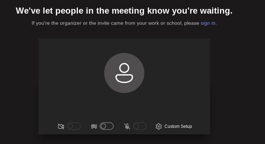Switch on the microphone toggle
The image size is (265, 144).
140,126
